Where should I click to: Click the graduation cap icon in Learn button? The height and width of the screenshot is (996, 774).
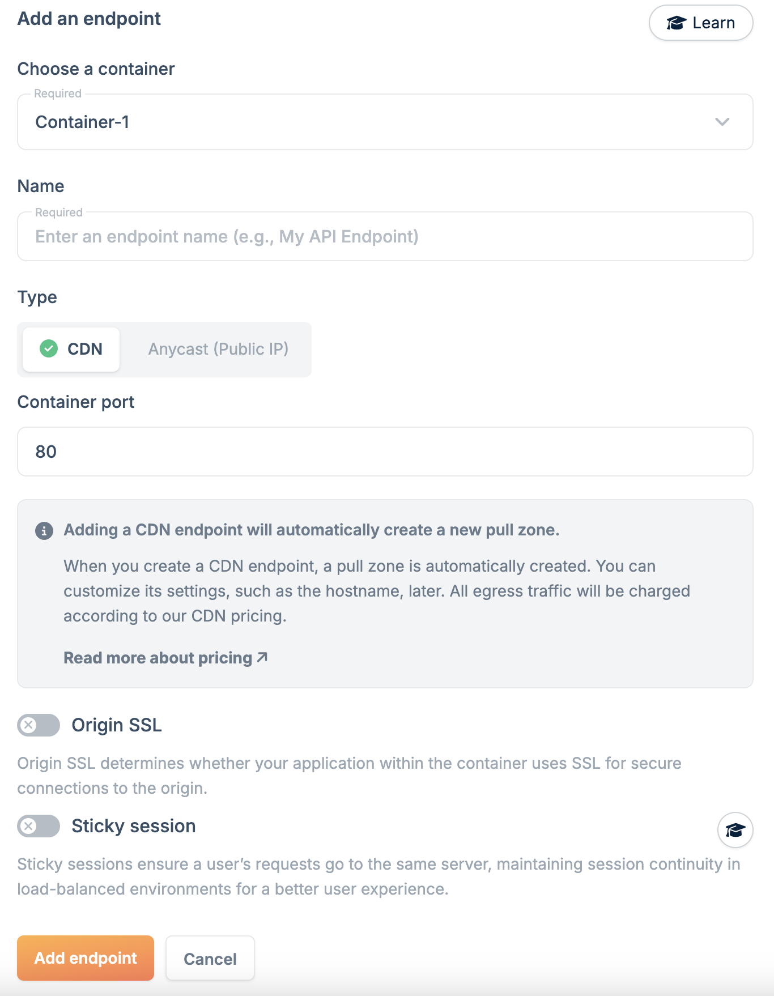(676, 23)
